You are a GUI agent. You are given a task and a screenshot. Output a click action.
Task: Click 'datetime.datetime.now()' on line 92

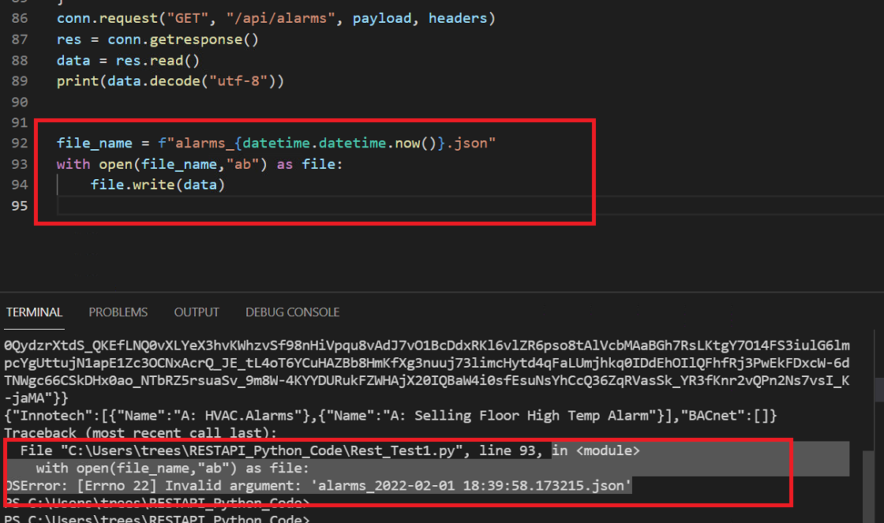pos(339,143)
